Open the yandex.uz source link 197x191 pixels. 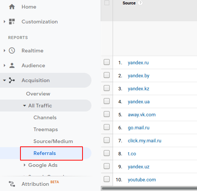coord(139,167)
